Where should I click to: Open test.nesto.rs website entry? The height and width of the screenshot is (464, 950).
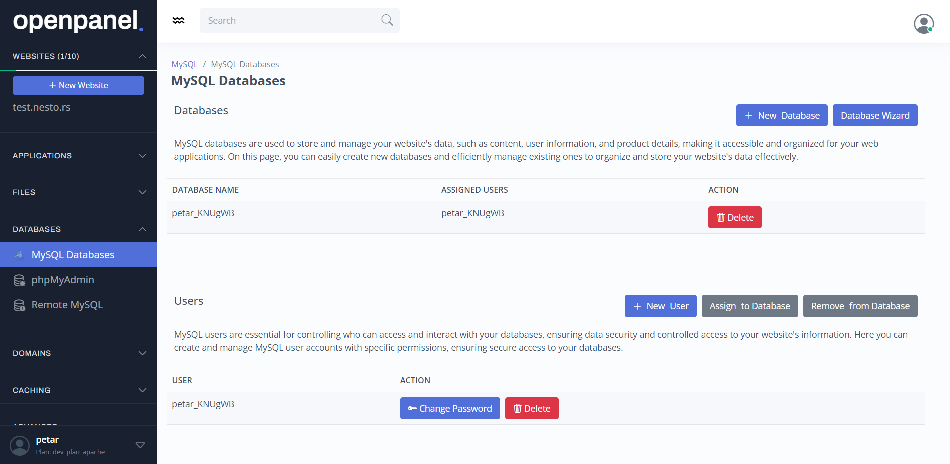[x=42, y=107]
